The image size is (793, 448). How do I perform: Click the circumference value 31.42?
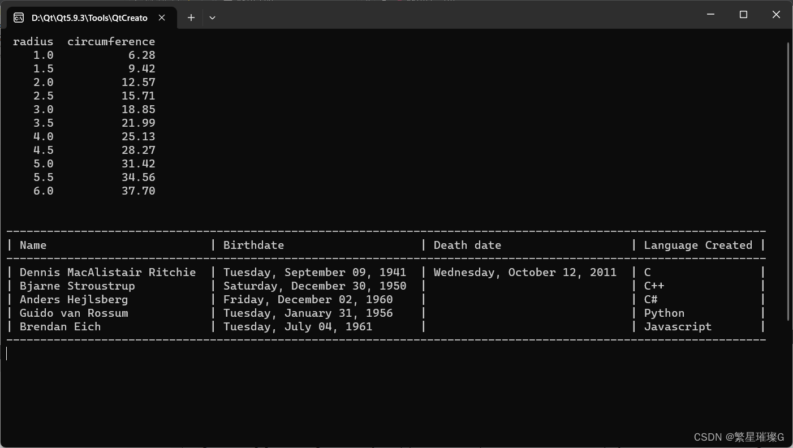click(138, 163)
